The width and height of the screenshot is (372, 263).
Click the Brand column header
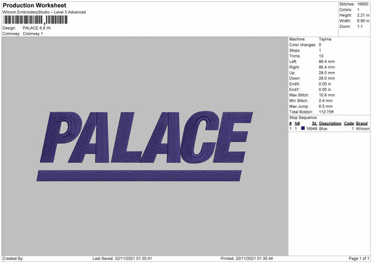[362, 123]
